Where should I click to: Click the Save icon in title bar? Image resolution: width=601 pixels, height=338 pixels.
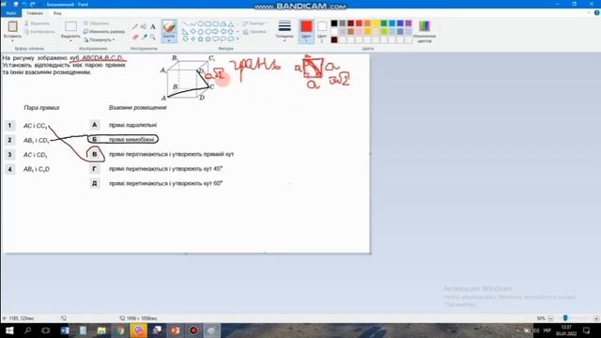coord(16,4)
